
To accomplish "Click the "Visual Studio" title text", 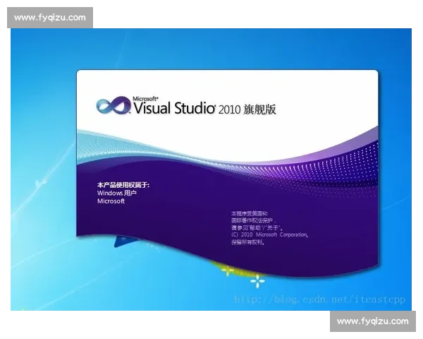I will click(x=174, y=108).
